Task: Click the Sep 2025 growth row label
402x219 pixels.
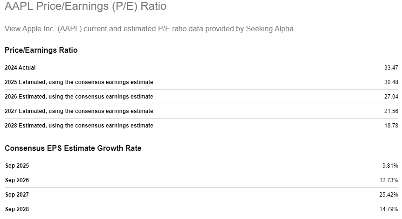Action: pyautogui.click(x=17, y=166)
